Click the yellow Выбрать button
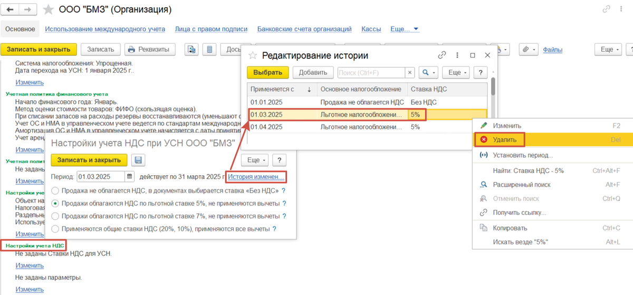Image resolution: width=633 pixels, height=295 pixels. point(267,73)
